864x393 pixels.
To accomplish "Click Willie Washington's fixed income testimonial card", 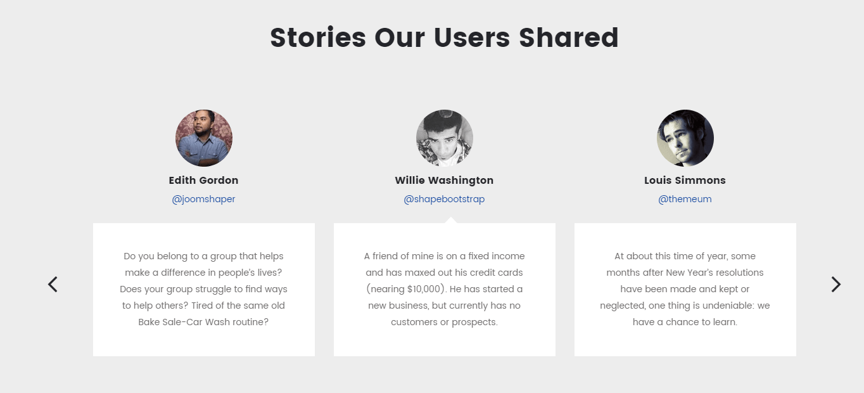I will (x=445, y=290).
